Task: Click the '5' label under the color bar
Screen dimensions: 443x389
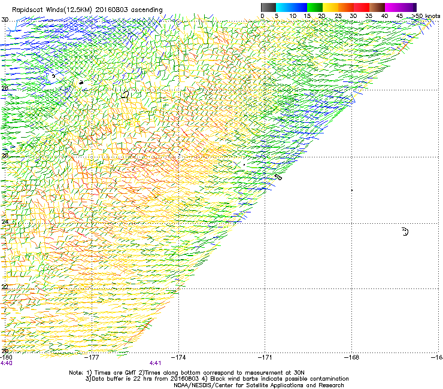Action: coord(277,16)
